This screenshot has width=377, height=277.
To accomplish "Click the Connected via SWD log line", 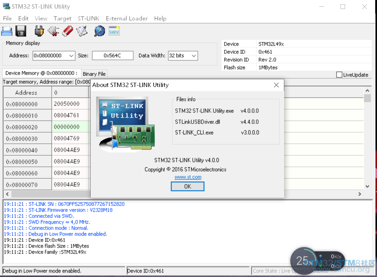I will coord(39,216).
